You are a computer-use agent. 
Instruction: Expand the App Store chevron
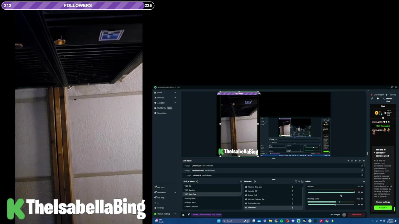[175, 103]
